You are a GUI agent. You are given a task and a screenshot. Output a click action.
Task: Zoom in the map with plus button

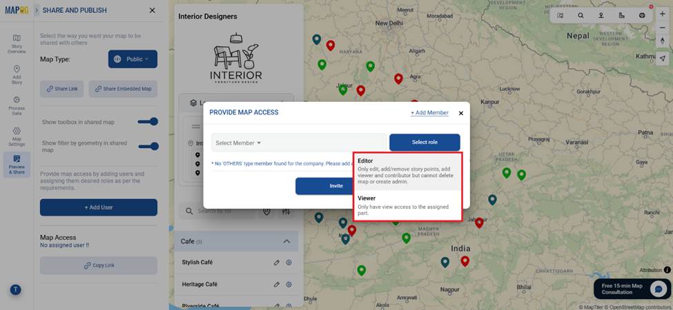pyautogui.click(x=663, y=14)
